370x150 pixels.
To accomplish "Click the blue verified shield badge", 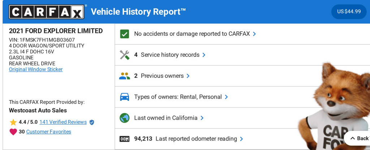I will point(92,122).
